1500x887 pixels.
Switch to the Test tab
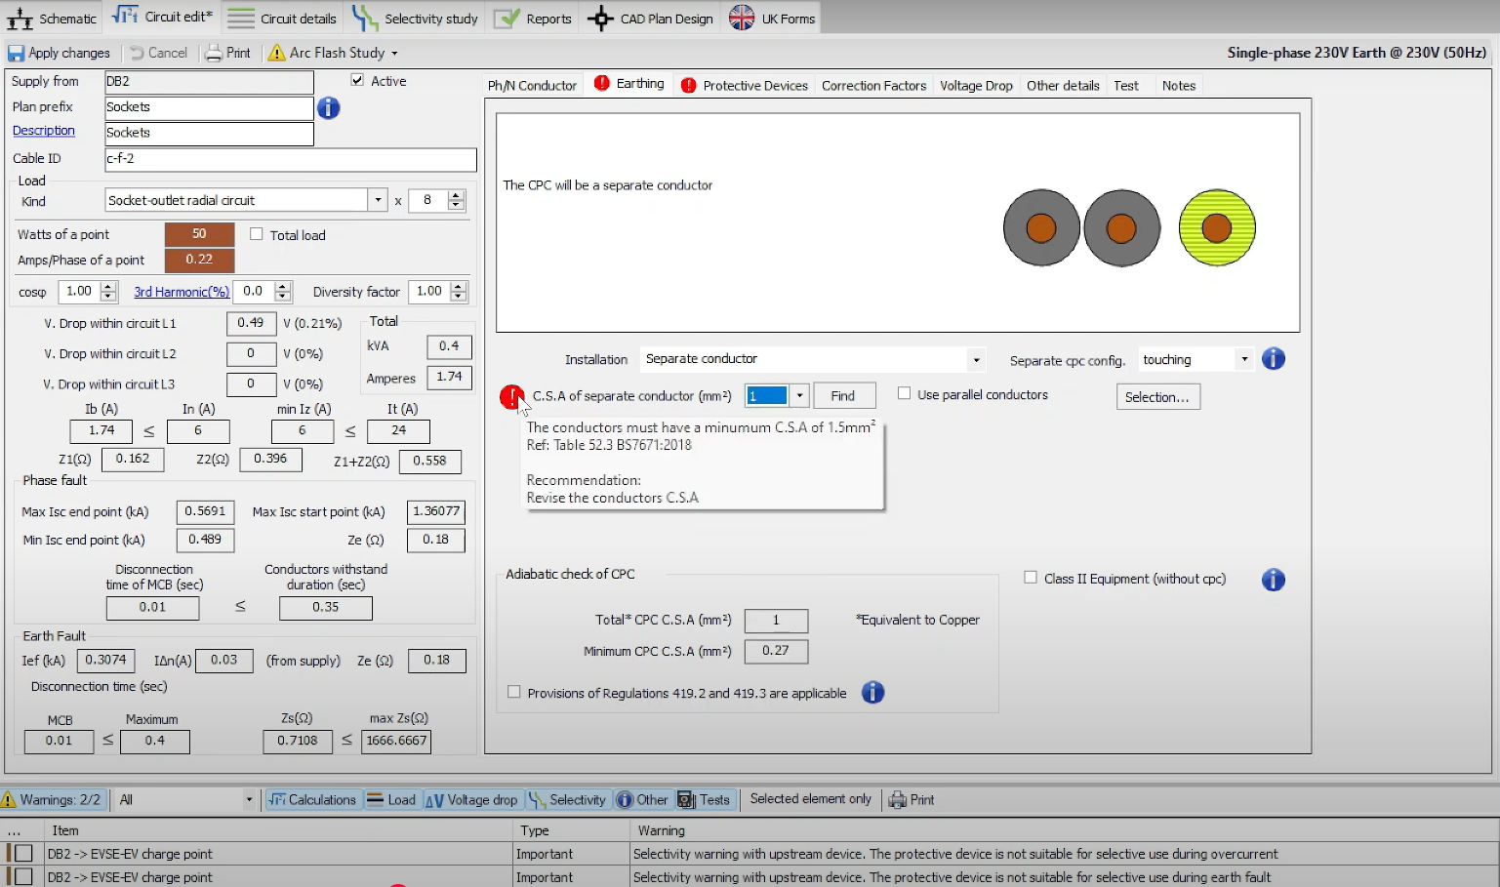pyautogui.click(x=1126, y=86)
